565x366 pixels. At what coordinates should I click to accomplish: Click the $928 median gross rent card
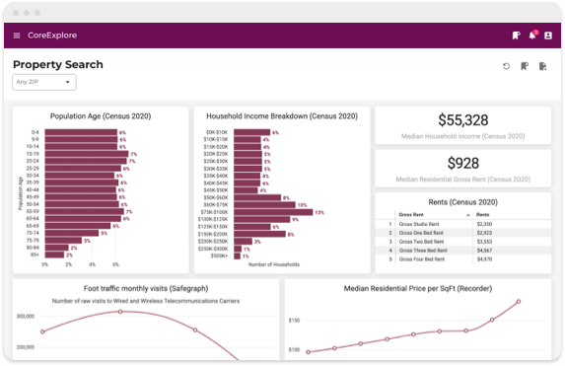pyautogui.click(x=463, y=169)
